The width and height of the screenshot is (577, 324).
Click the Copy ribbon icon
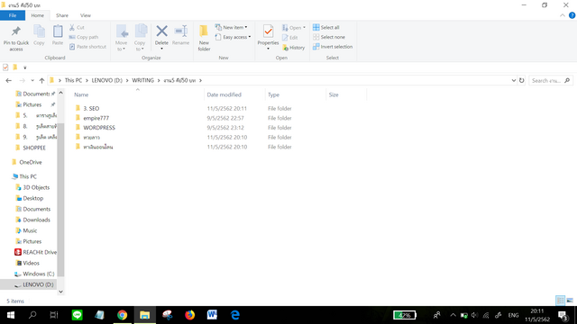coord(39,36)
